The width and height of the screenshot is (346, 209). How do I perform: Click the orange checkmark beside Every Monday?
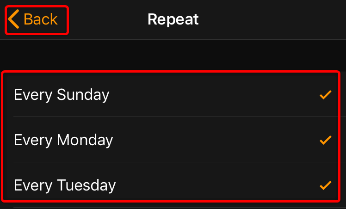[x=326, y=140]
